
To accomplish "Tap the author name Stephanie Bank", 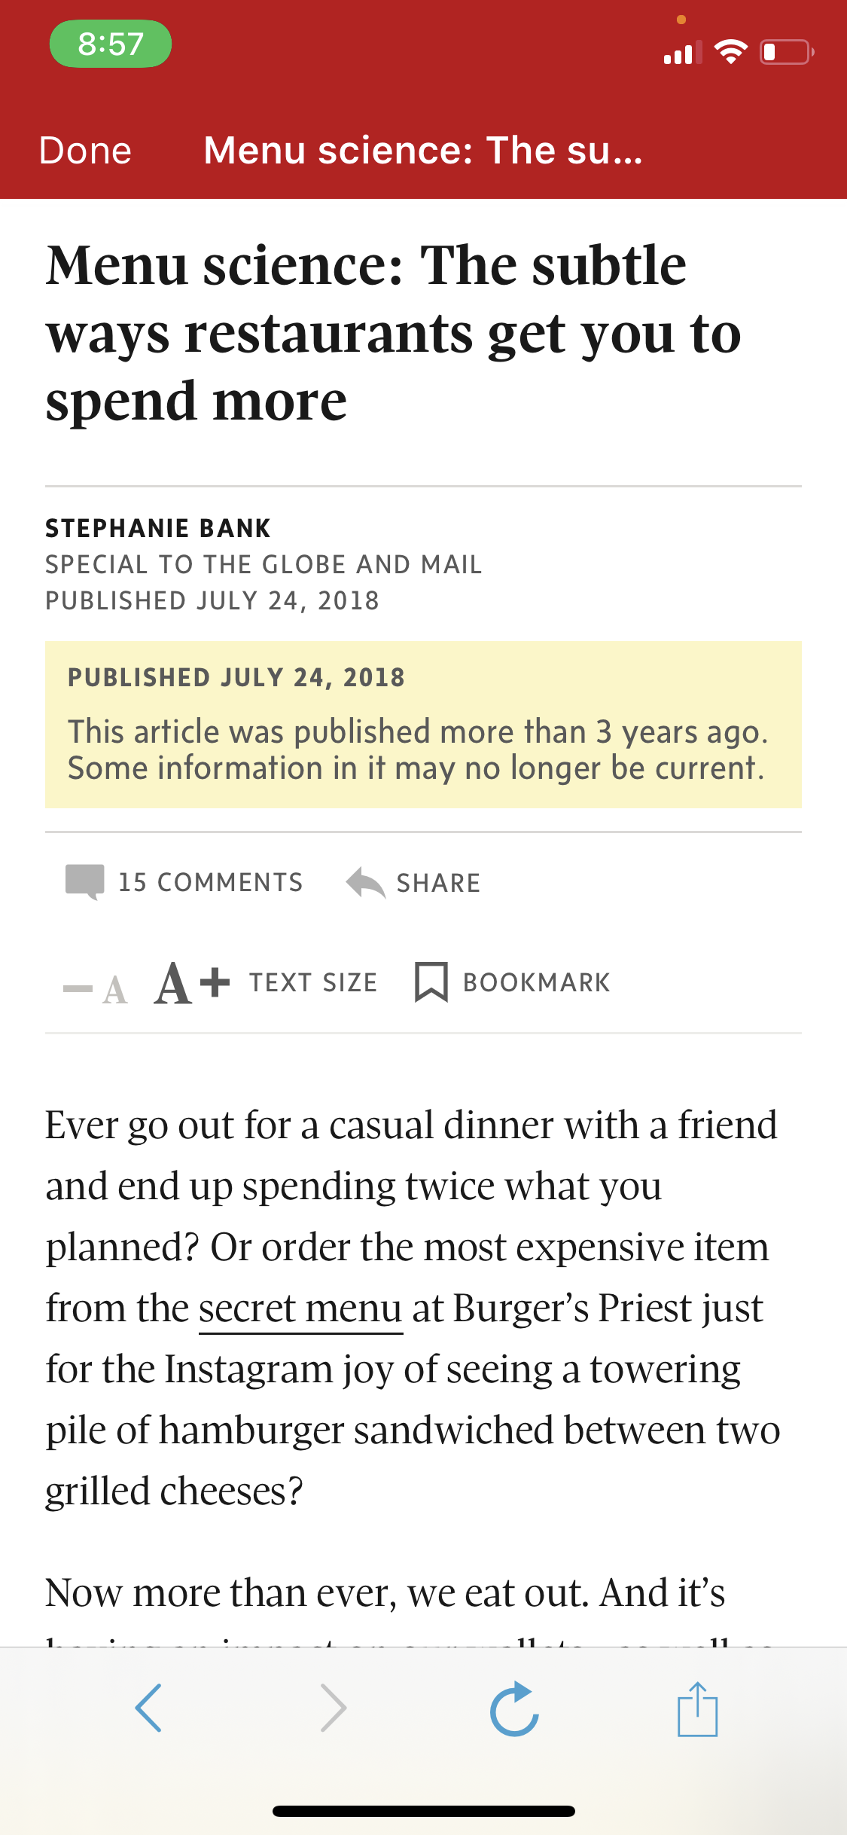I will (157, 528).
